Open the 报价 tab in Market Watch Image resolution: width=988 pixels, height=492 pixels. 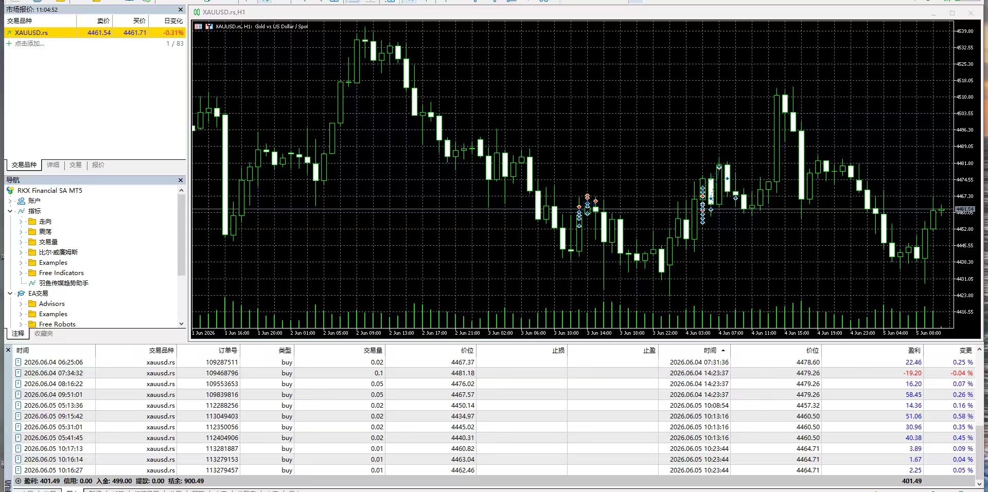tap(98, 165)
